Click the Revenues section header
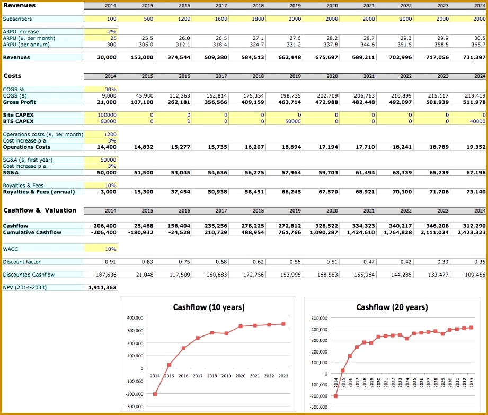This screenshot has width=488, height=415. pyautogui.click(x=19, y=6)
